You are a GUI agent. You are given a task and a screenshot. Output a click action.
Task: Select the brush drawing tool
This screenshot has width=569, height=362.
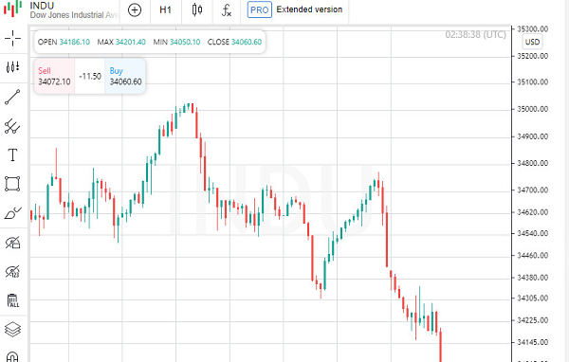pyautogui.click(x=12, y=213)
